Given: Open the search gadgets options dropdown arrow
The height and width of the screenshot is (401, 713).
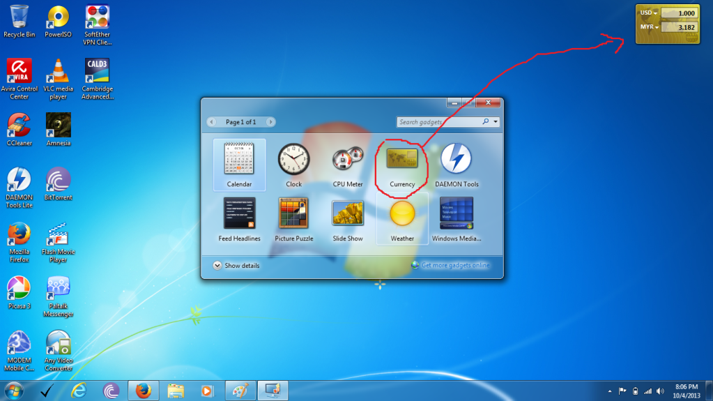Looking at the screenshot, I should point(496,121).
